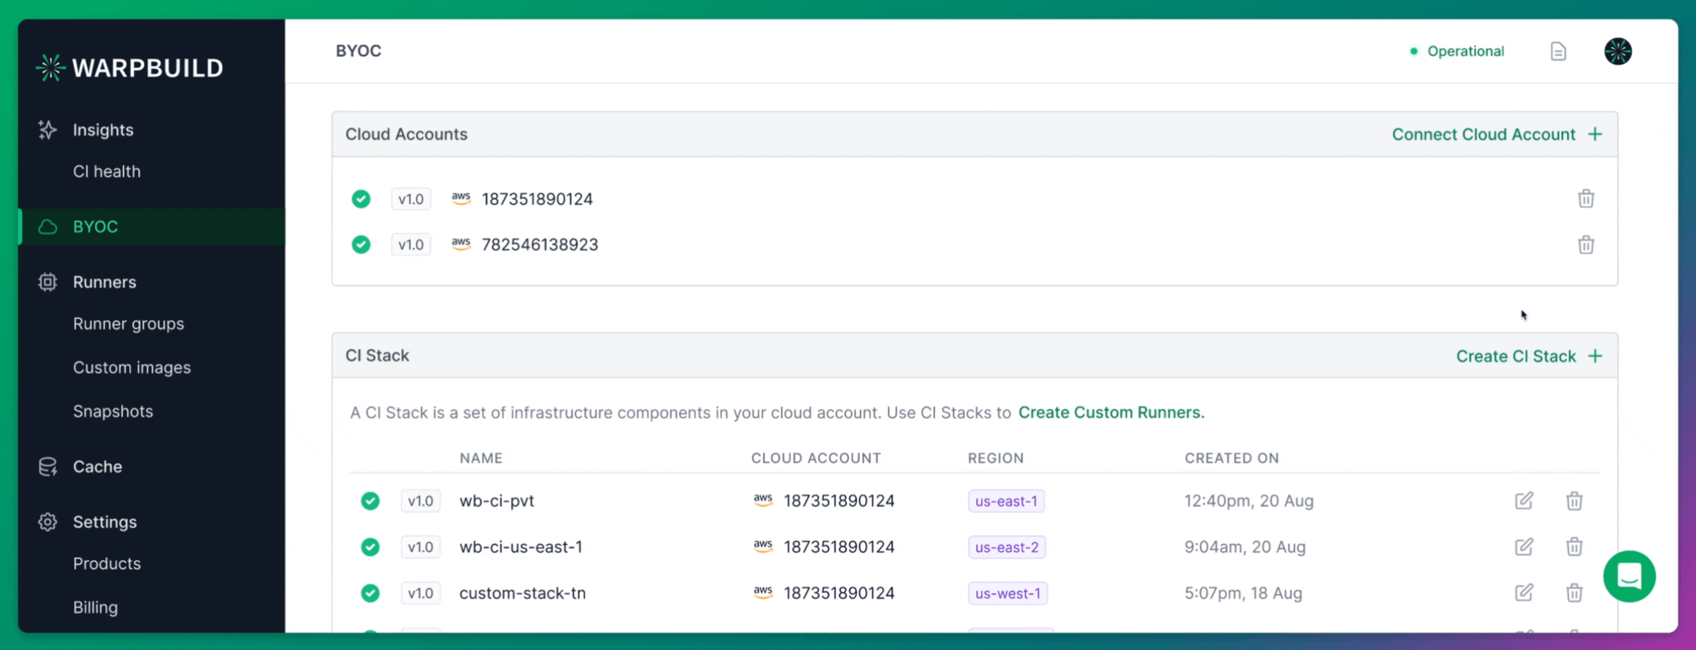Switch to Custom images

(132, 367)
